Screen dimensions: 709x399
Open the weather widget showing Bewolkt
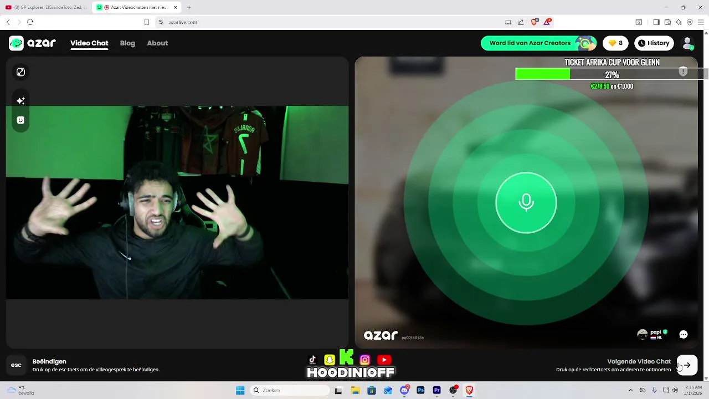coord(20,390)
